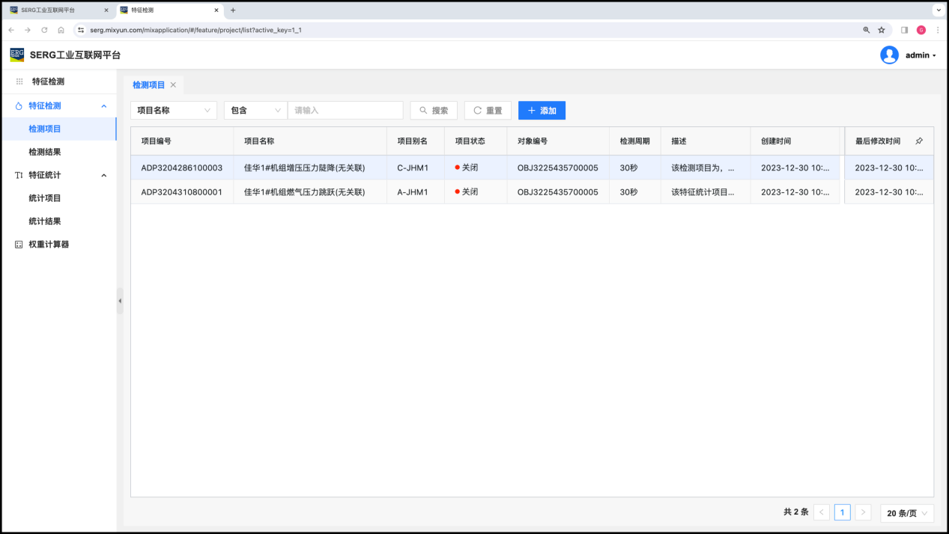The image size is (949, 534).
Task: Open the admin account dropdown menu
Action: pos(921,55)
